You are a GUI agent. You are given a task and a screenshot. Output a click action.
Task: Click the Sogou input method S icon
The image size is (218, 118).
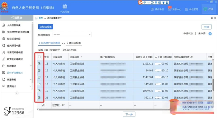point(140,2)
